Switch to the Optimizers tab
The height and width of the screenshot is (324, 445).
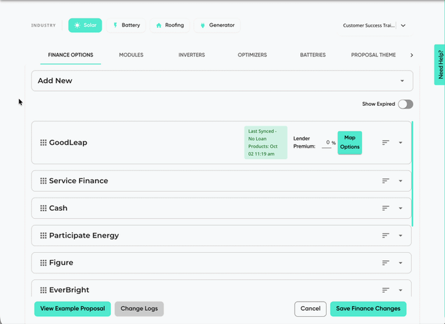click(x=252, y=55)
